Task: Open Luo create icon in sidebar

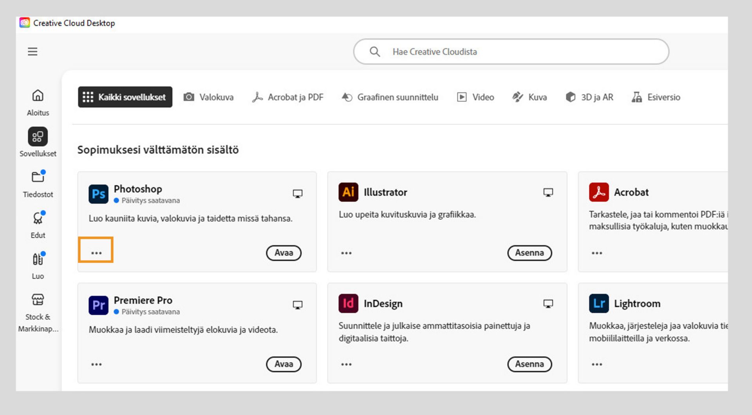Action: tap(38, 259)
